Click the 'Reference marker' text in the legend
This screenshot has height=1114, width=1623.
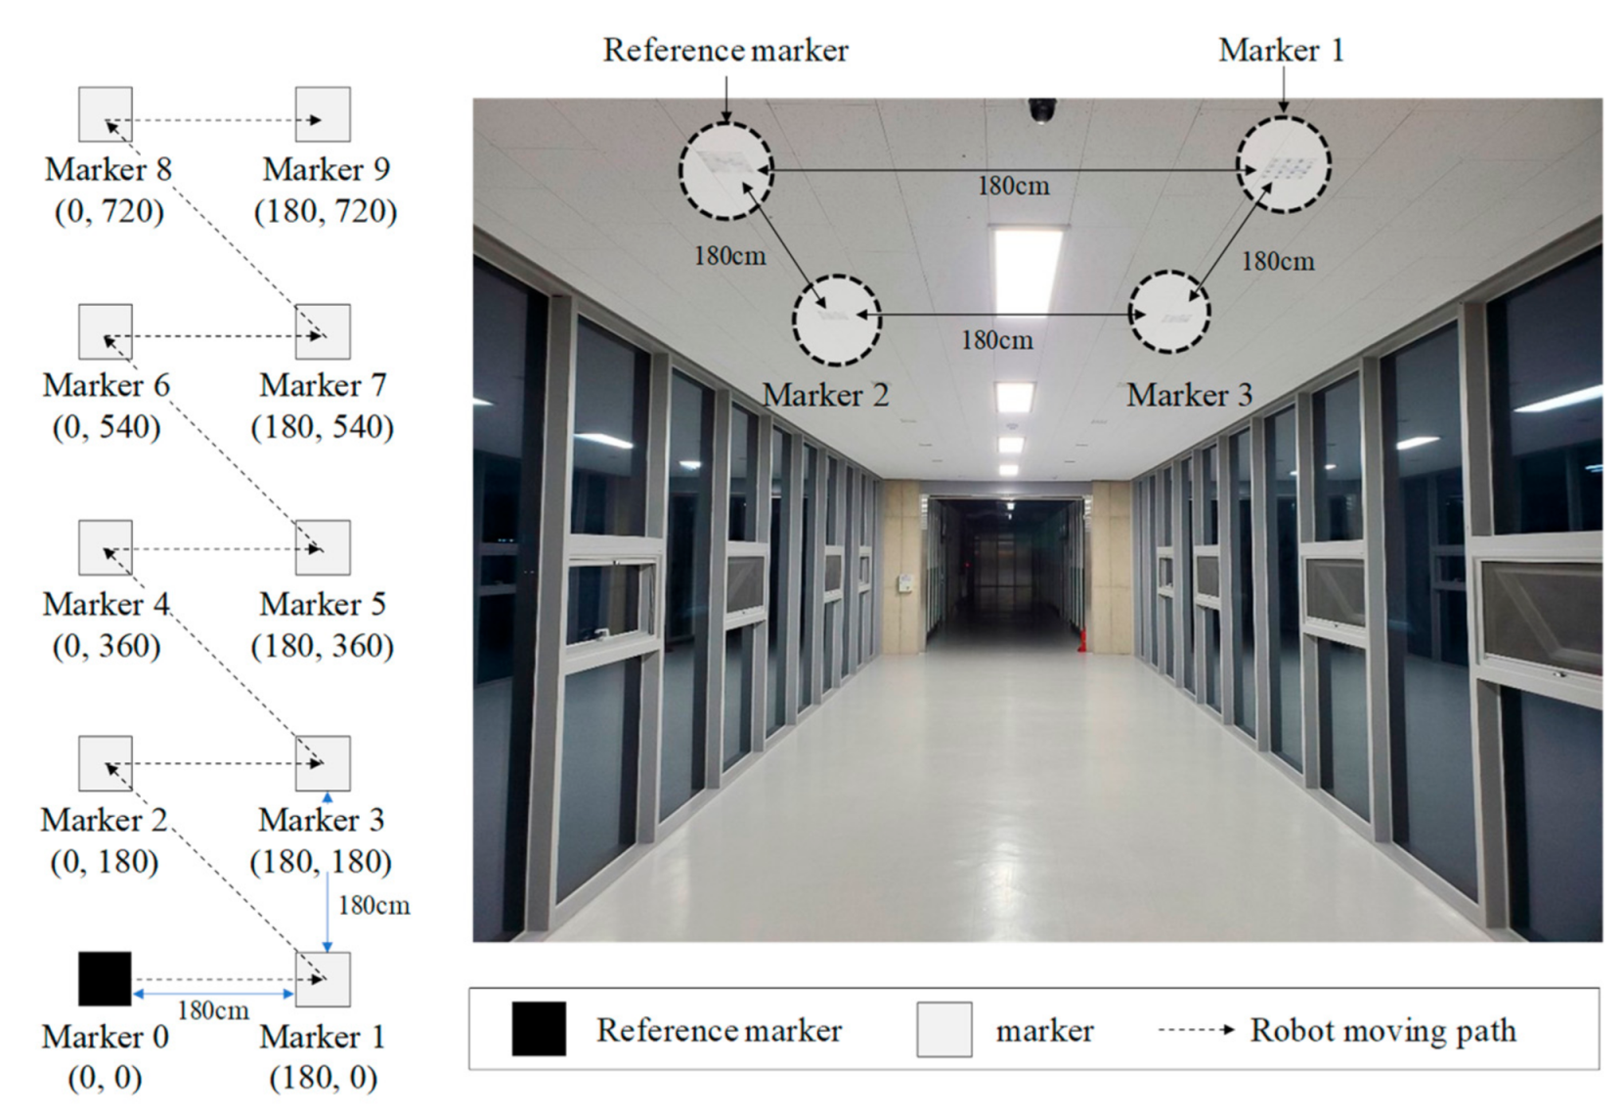719,1030
